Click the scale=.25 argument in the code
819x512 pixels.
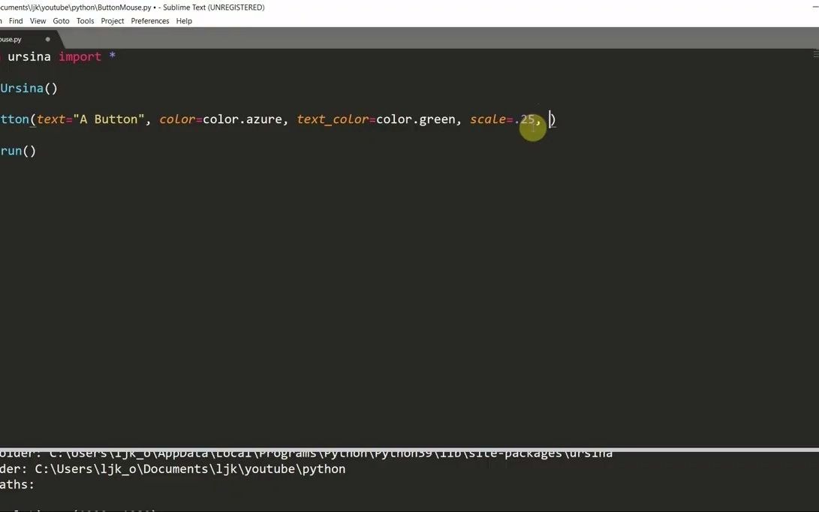pyautogui.click(x=501, y=119)
